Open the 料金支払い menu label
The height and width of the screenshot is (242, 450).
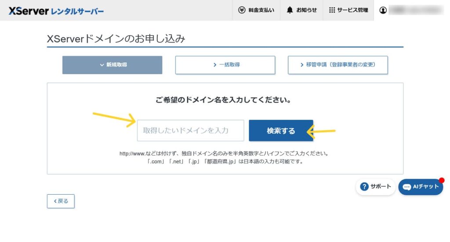click(x=261, y=10)
